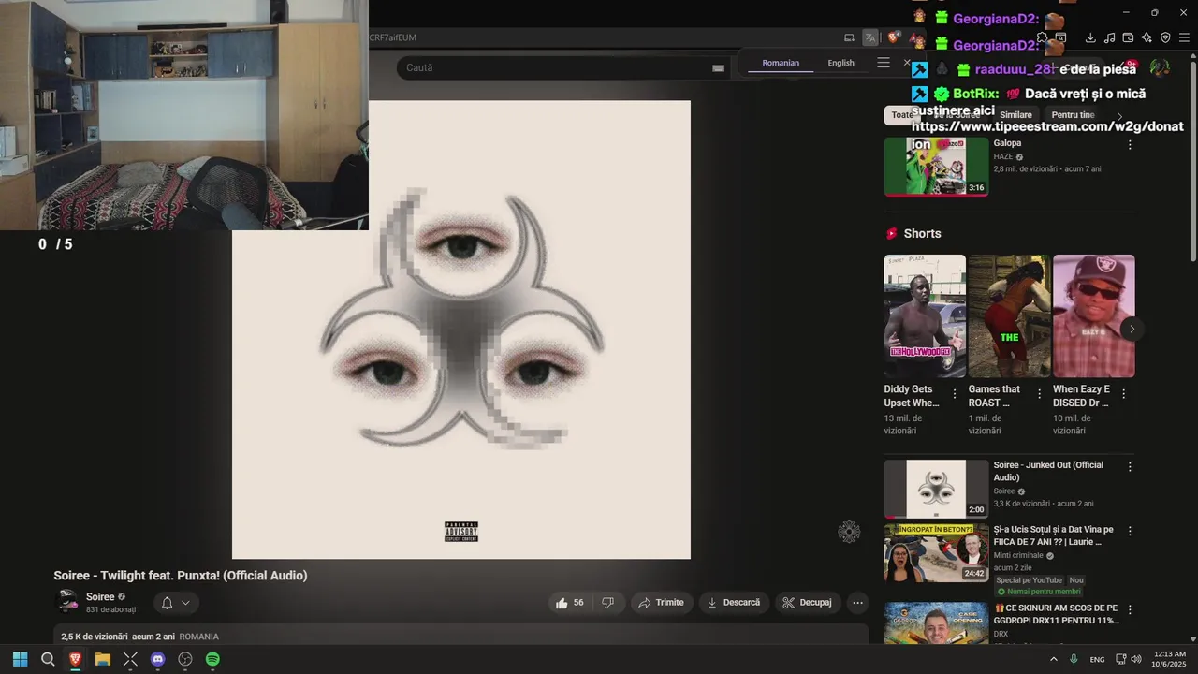
Task: Open the Soiree channel name link
Action: tap(100, 596)
